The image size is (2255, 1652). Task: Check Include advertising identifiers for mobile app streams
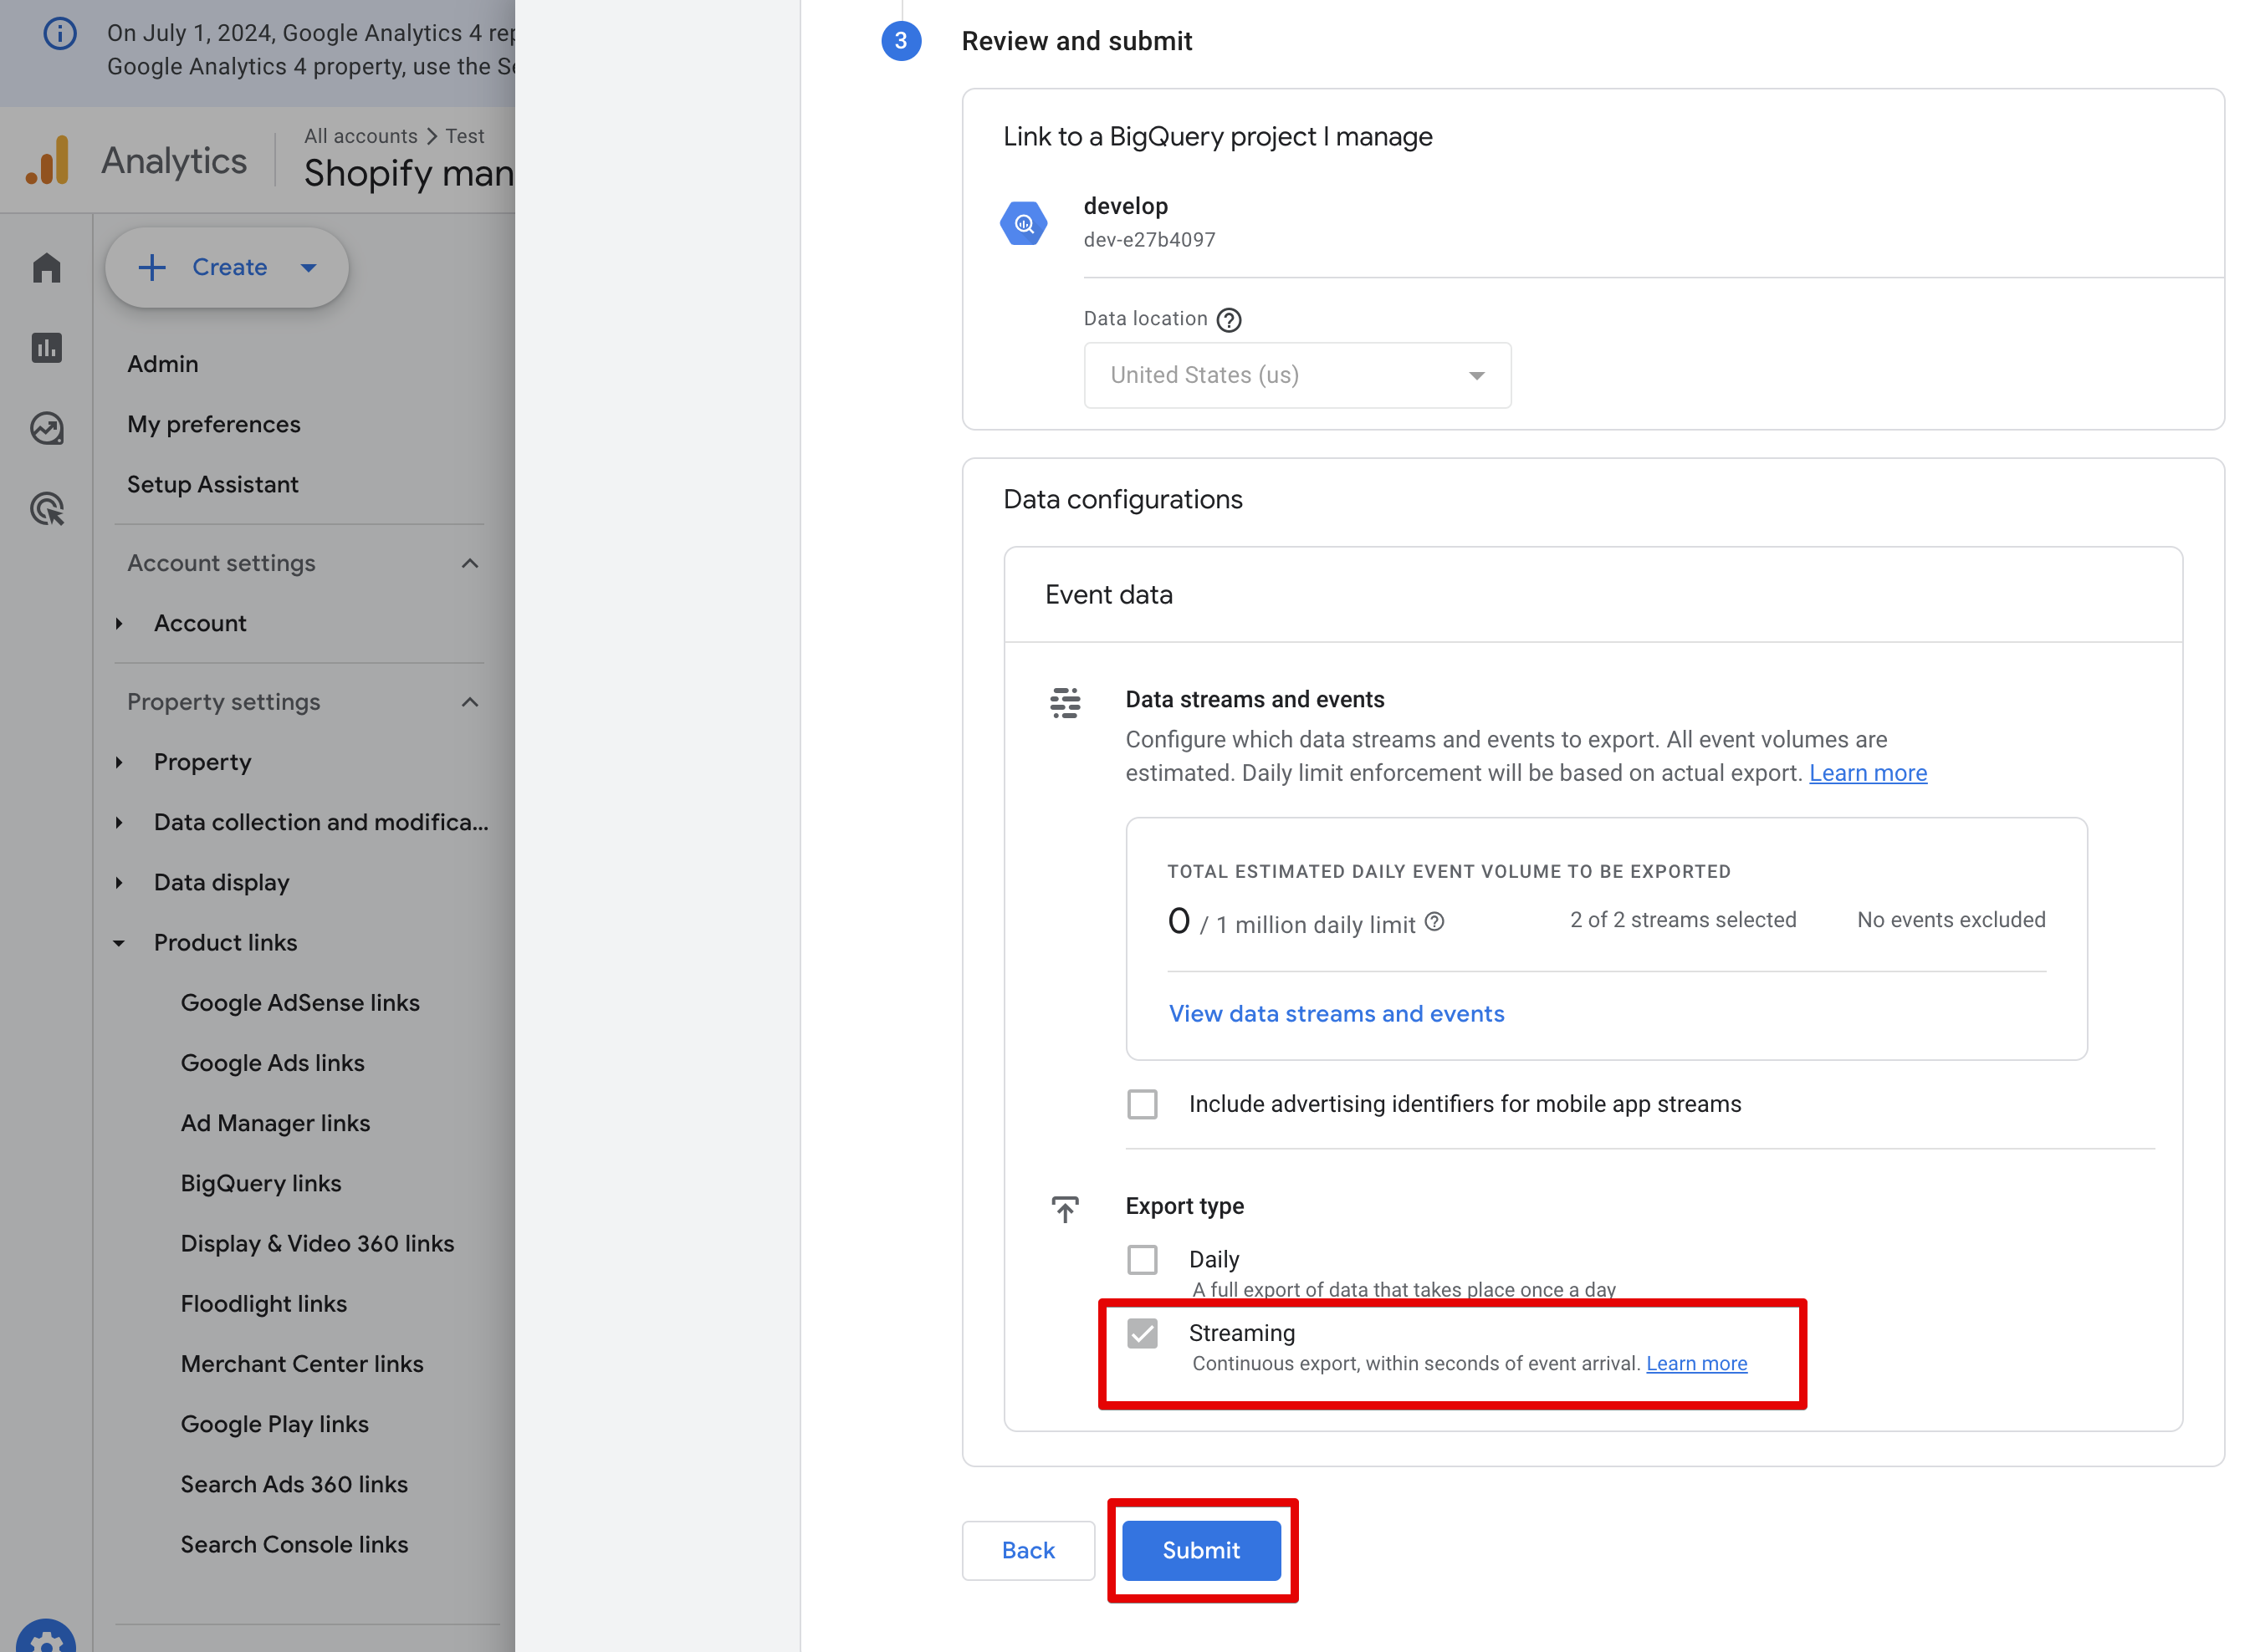click(1142, 1104)
